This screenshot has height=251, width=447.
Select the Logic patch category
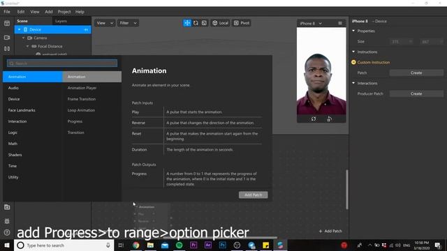pyautogui.click(x=33, y=132)
